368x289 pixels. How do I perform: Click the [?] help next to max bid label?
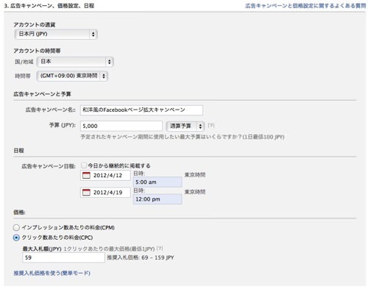[160, 249]
